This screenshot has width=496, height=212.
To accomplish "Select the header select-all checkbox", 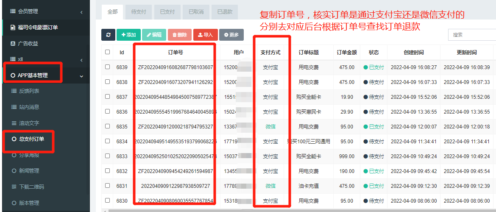I will (108, 52).
